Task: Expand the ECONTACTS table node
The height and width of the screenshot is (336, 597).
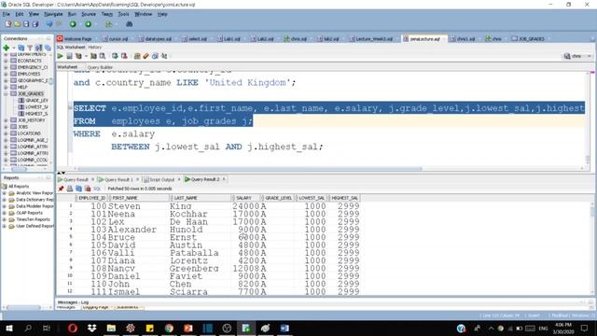Action: pyautogui.click(x=6, y=61)
